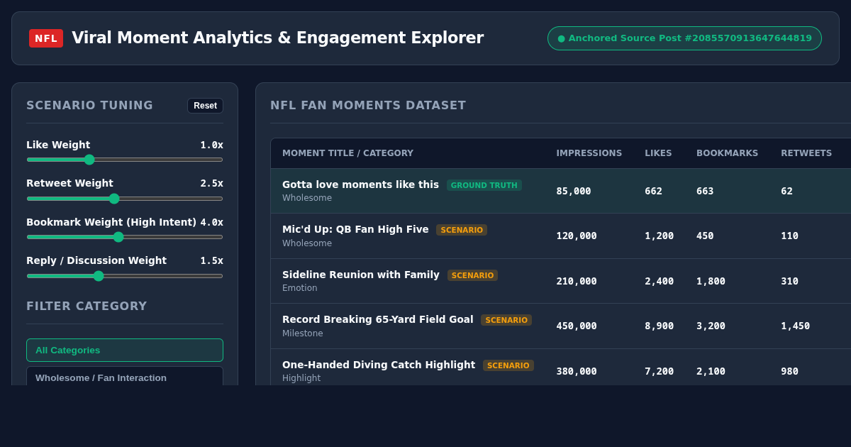The height and width of the screenshot is (447, 851).
Task: Sort by Moment Title / Category column
Action: [x=347, y=153]
